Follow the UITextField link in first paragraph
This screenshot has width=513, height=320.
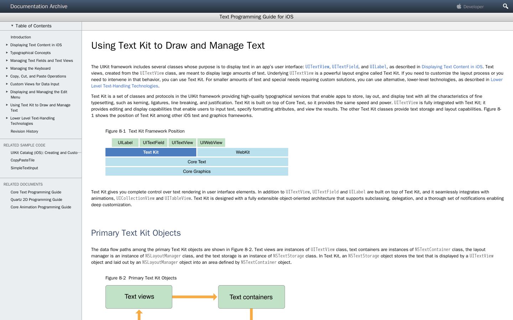pos(345,67)
